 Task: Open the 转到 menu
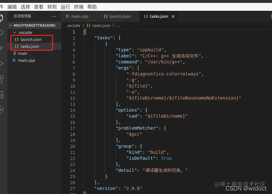(52, 7)
